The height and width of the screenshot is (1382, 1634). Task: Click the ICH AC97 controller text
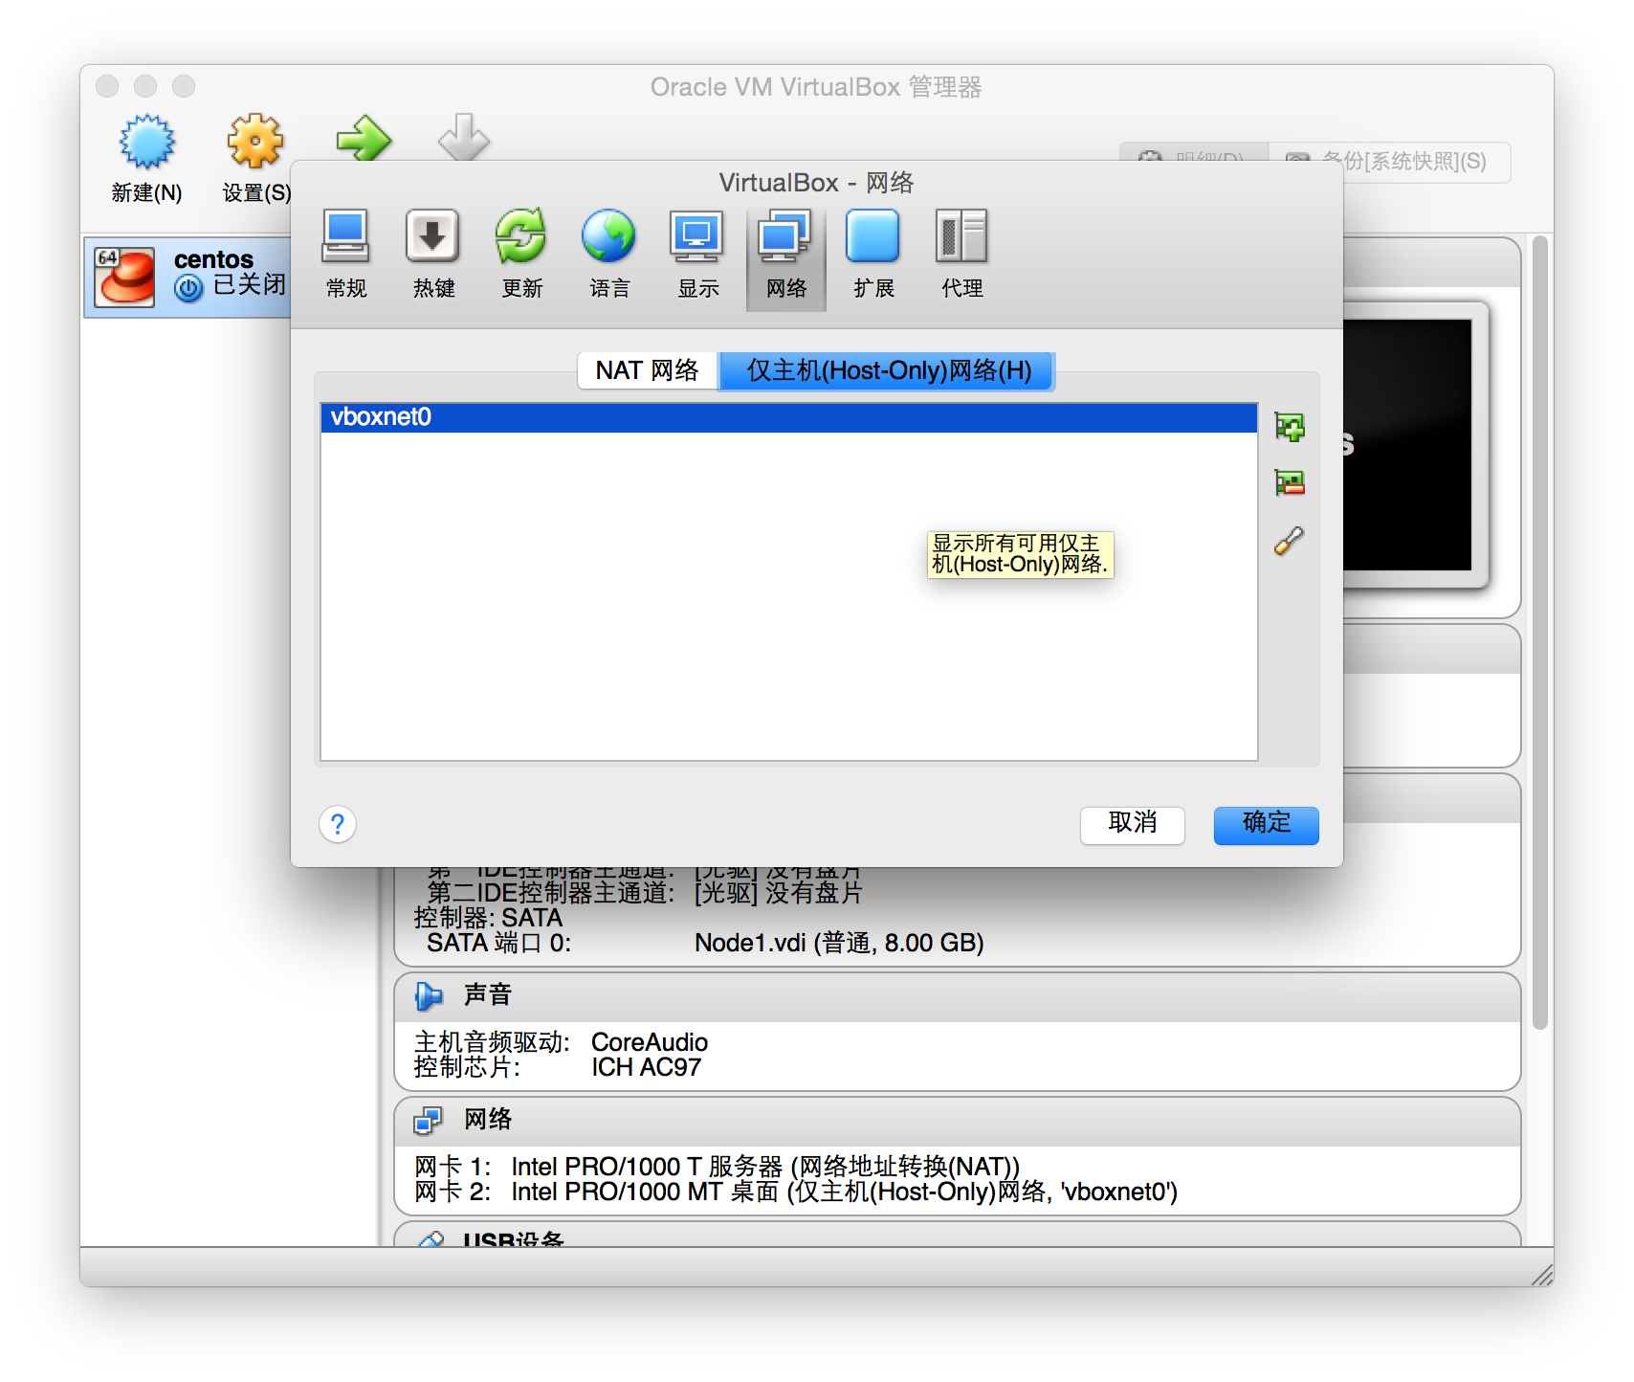point(647,1067)
